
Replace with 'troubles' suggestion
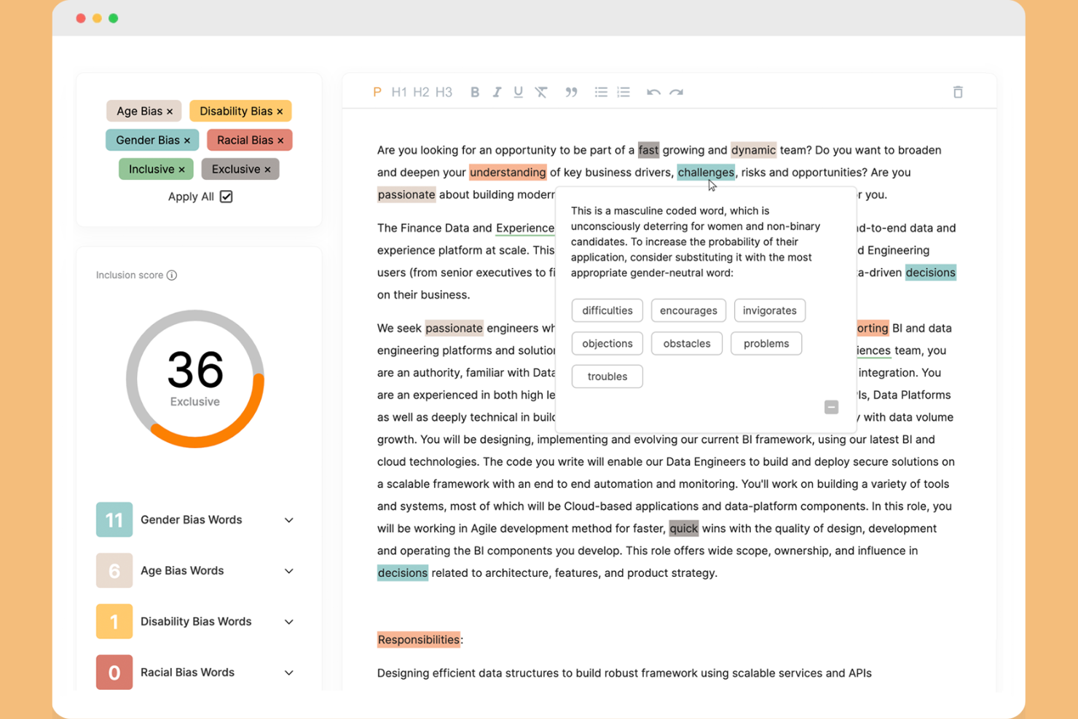pyautogui.click(x=607, y=376)
